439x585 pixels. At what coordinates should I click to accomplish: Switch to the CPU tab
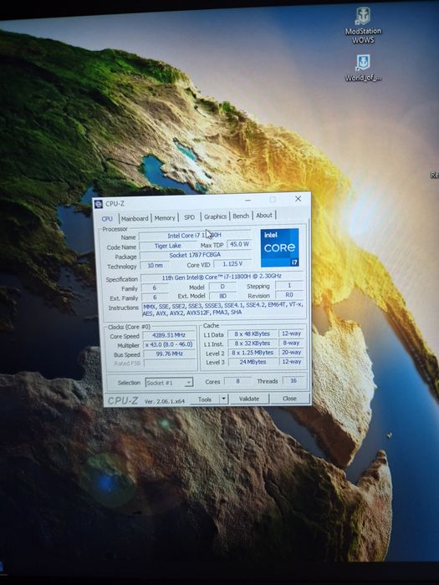coord(107,219)
